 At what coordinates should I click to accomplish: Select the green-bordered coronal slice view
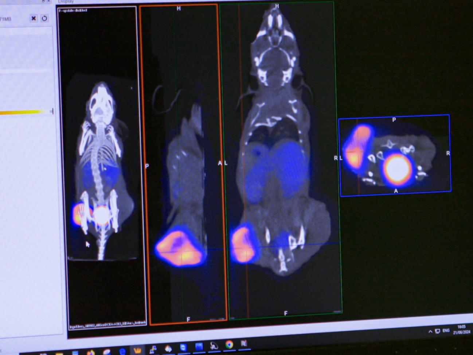click(281, 164)
